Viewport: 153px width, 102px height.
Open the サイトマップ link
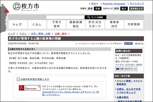137,4
